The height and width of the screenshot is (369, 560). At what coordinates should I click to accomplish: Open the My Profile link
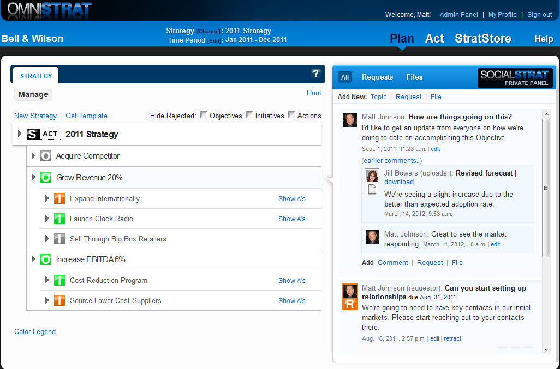pos(502,15)
